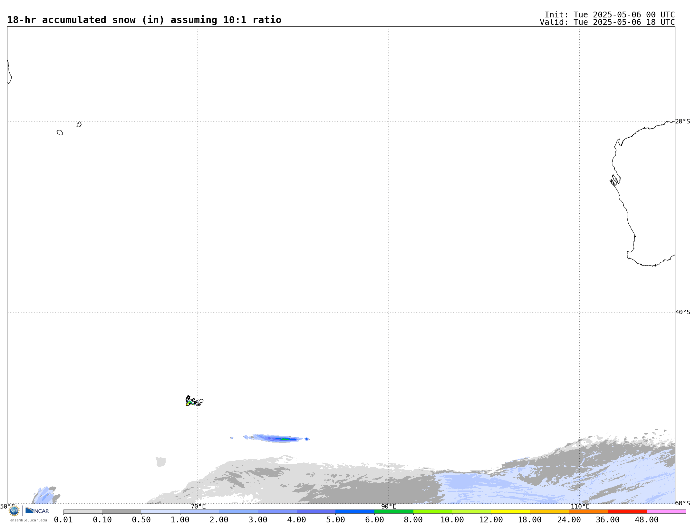696x524 pixels.
Task: Click the 10.00 colorbar value label
Action: tap(452, 520)
